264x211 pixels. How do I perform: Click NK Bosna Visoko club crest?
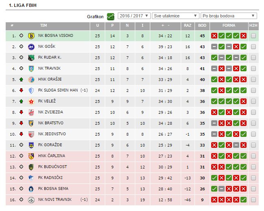click(x=31, y=36)
